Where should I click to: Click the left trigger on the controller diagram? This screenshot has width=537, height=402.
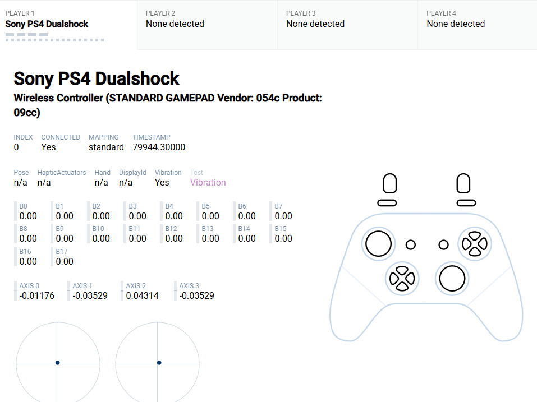pyautogui.click(x=390, y=183)
